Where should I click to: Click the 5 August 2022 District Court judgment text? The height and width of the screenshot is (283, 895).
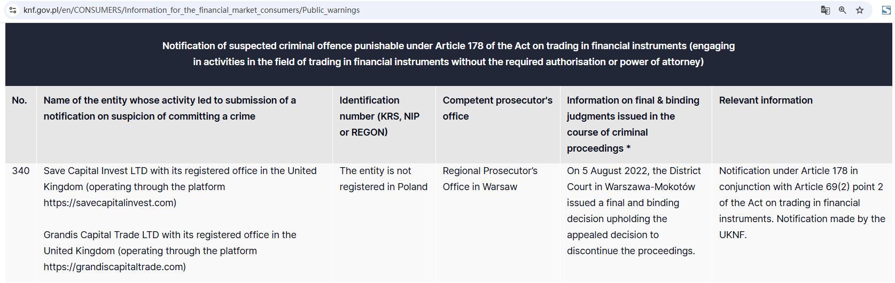click(x=633, y=211)
